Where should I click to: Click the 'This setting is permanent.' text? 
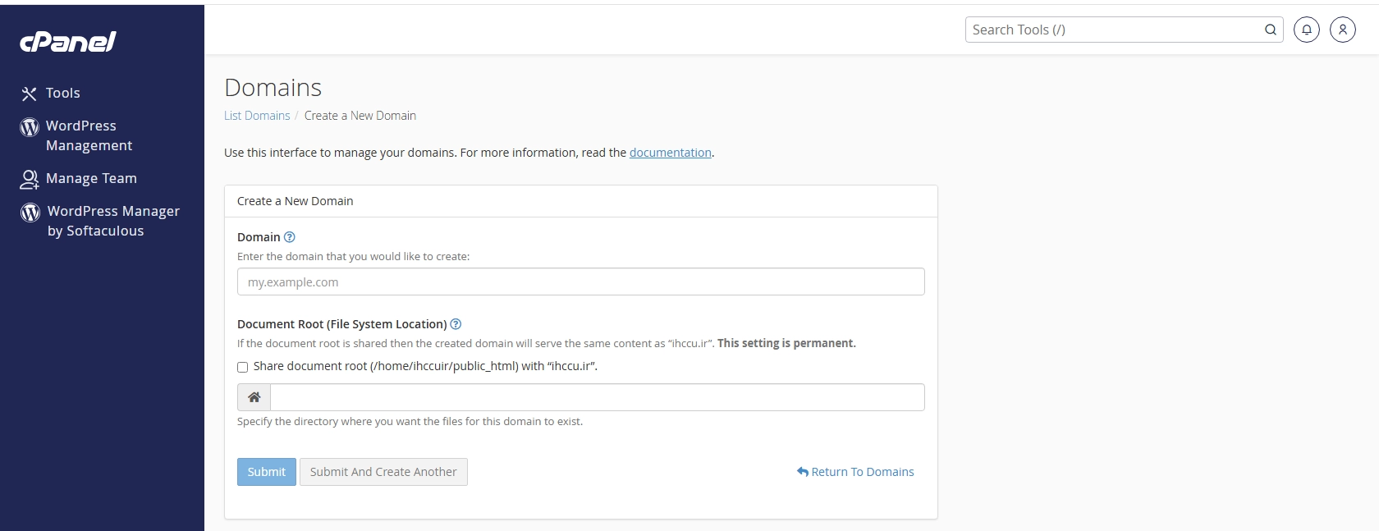(786, 344)
